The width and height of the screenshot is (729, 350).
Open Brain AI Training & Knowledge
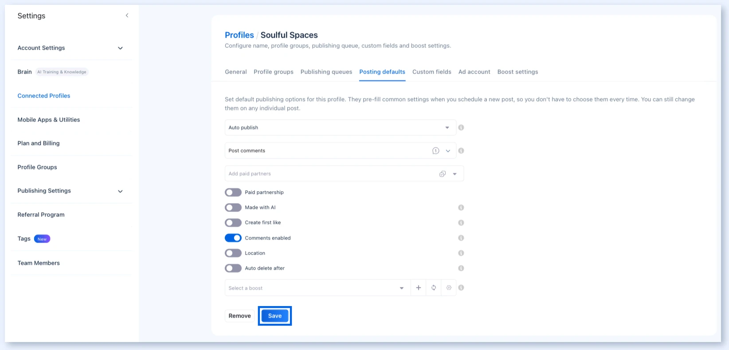tap(53, 72)
